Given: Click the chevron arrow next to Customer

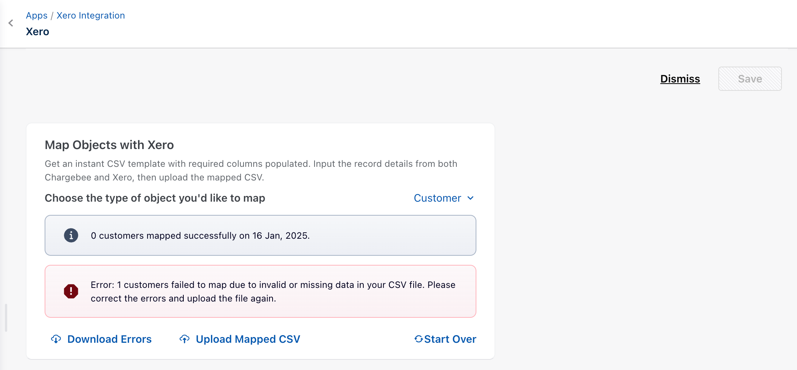Looking at the screenshot, I should click(x=470, y=198).
